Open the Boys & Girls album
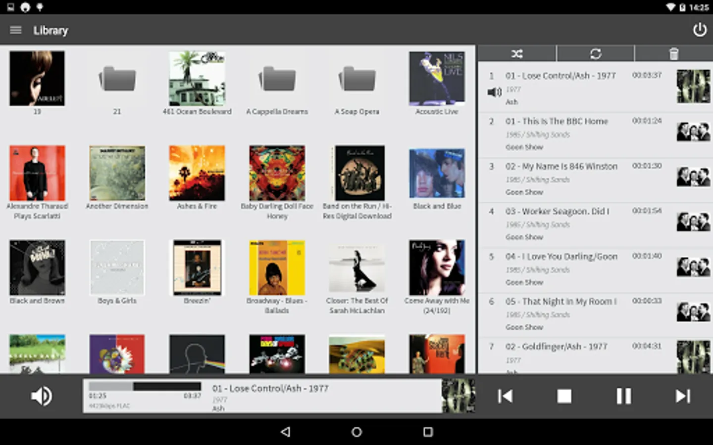 (117, 267)
